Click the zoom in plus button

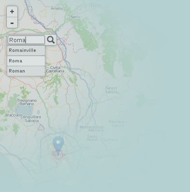(x=12, y=12)
